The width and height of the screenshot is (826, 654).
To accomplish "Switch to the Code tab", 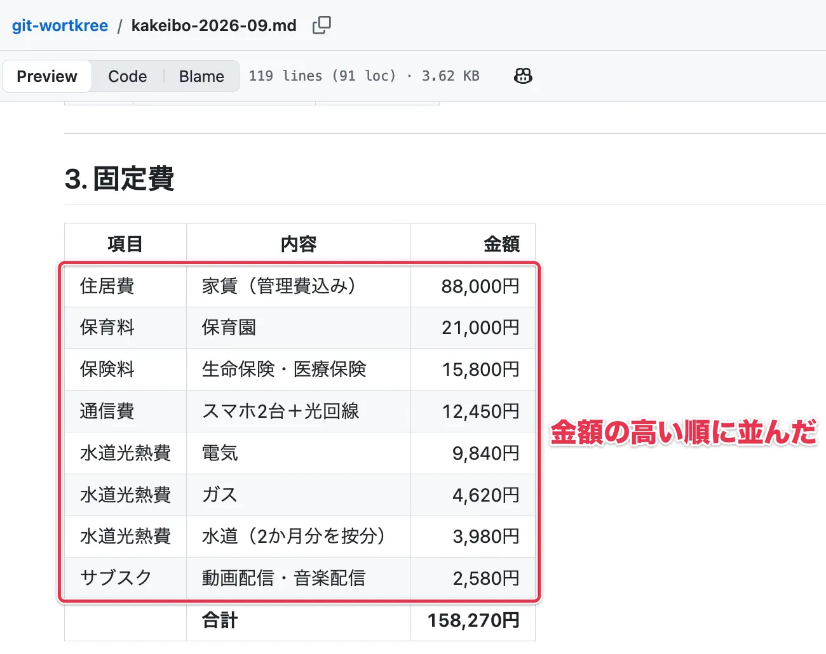I will [x=128, y=76].
